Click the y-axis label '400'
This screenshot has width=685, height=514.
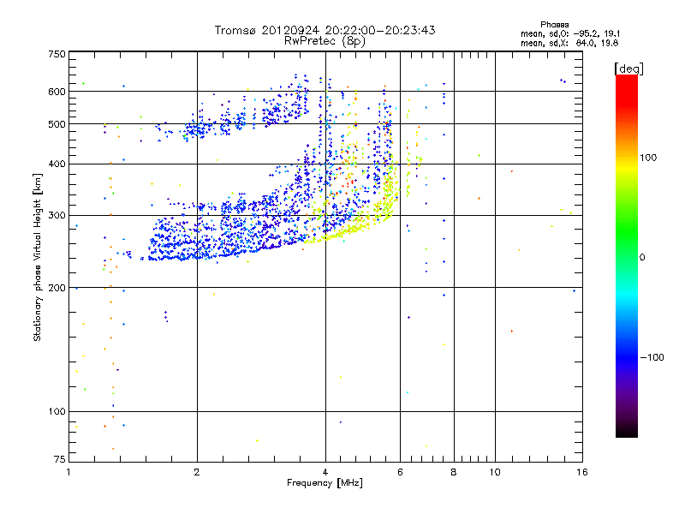click(x=57, y=164)
